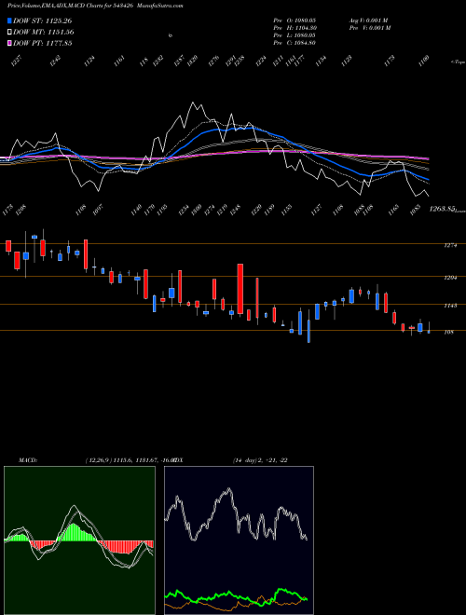Click the 'Pre L: 1080.05' value

[295, 35]
